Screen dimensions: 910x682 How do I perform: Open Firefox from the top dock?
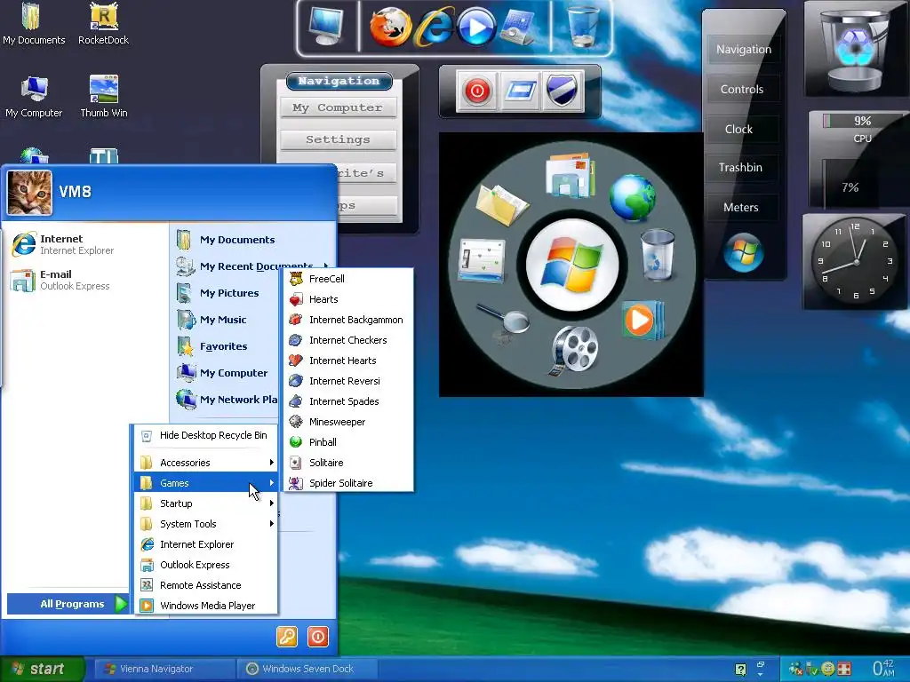click(x=390, y=27)
